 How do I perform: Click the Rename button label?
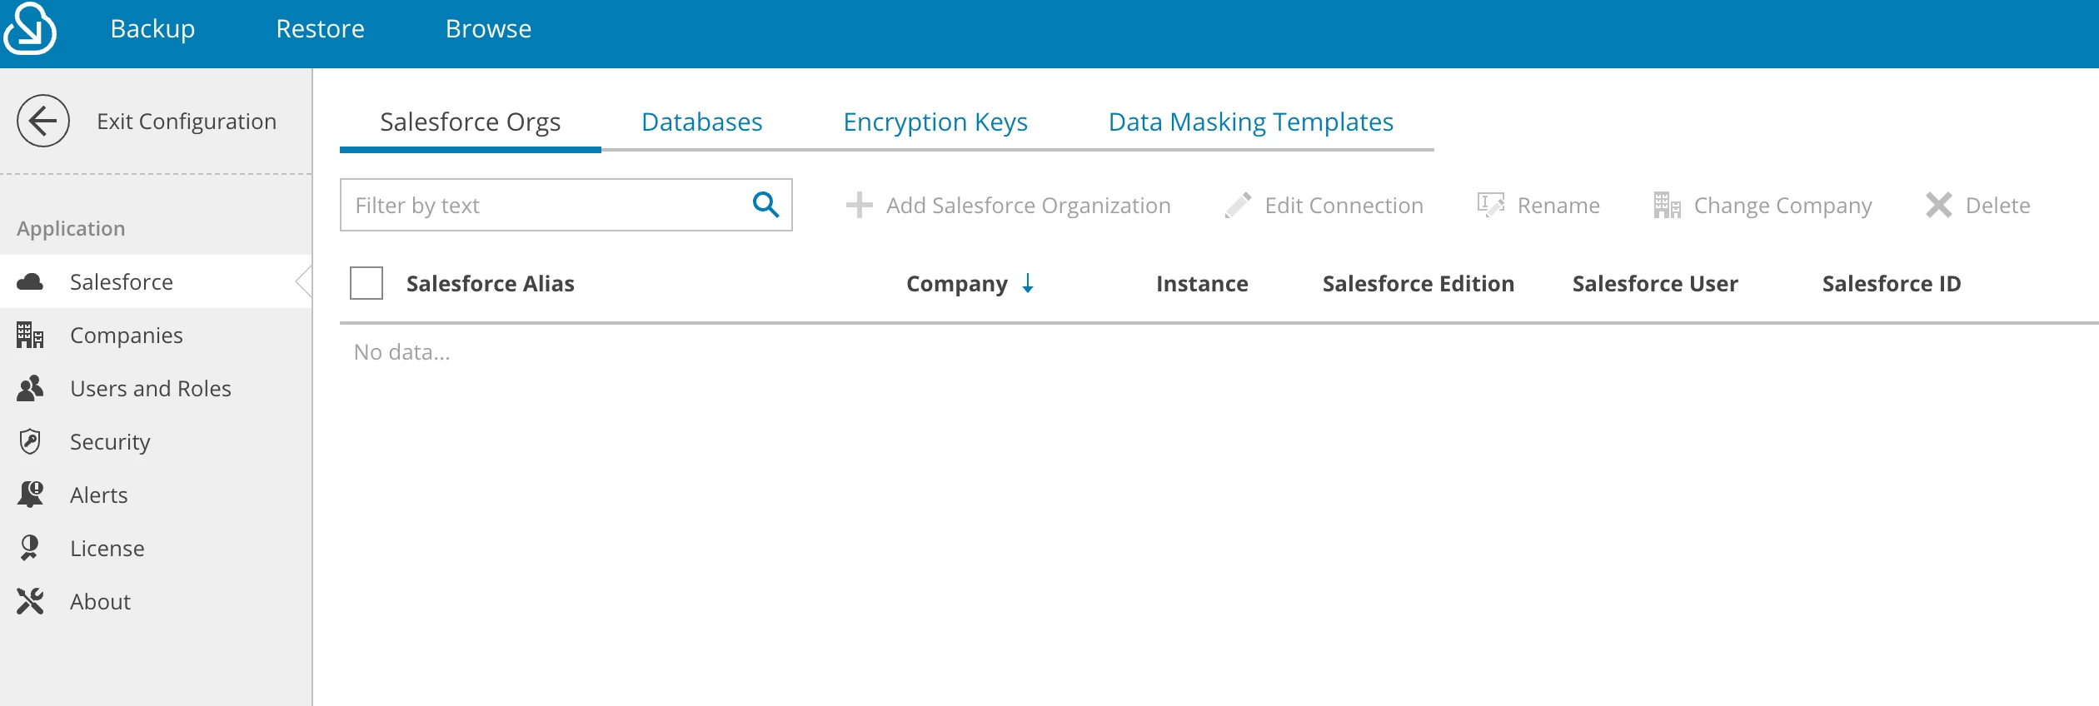coord(1558,205)
